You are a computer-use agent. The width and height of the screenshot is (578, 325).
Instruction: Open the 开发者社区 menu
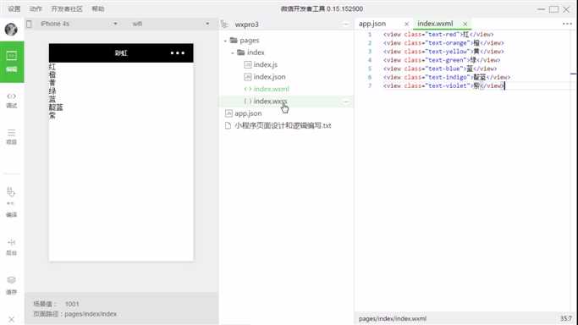[x=67, y=8]
